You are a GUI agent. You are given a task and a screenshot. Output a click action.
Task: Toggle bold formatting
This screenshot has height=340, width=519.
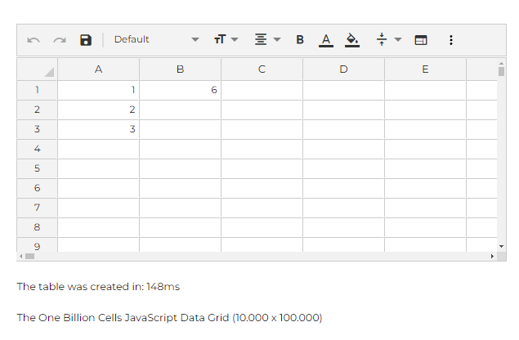pyautogui.click(x=300, y=39)
